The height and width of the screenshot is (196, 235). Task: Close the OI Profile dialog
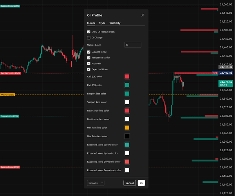click(x=143, y=15)
